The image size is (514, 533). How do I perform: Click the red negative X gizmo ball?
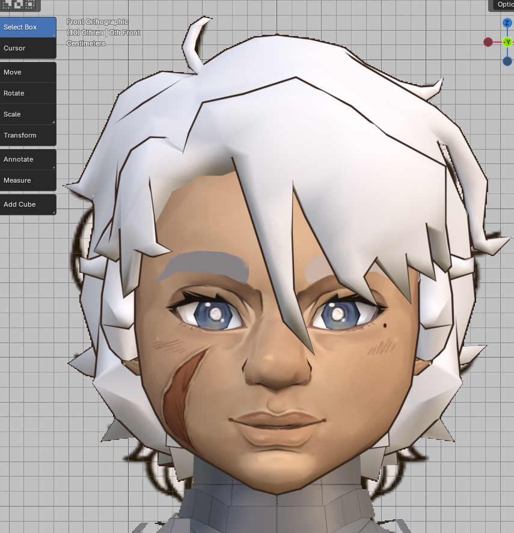(488, 42)
